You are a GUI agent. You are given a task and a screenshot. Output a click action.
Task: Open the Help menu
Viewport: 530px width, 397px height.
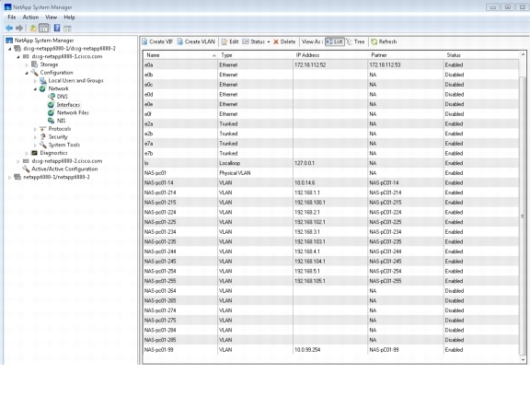[69, 18]
